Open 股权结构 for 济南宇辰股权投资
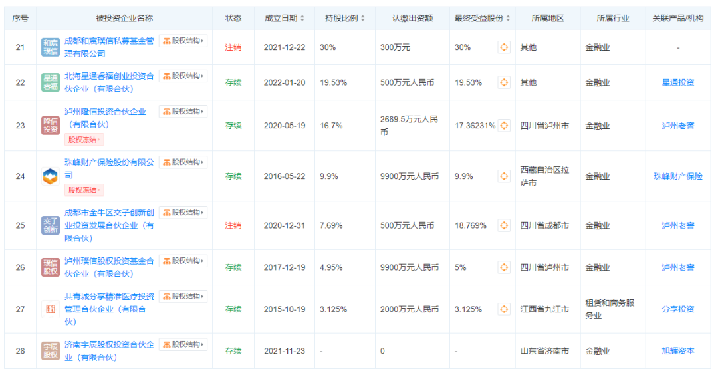This screenshot has height=373, width=718. [183, 344]
